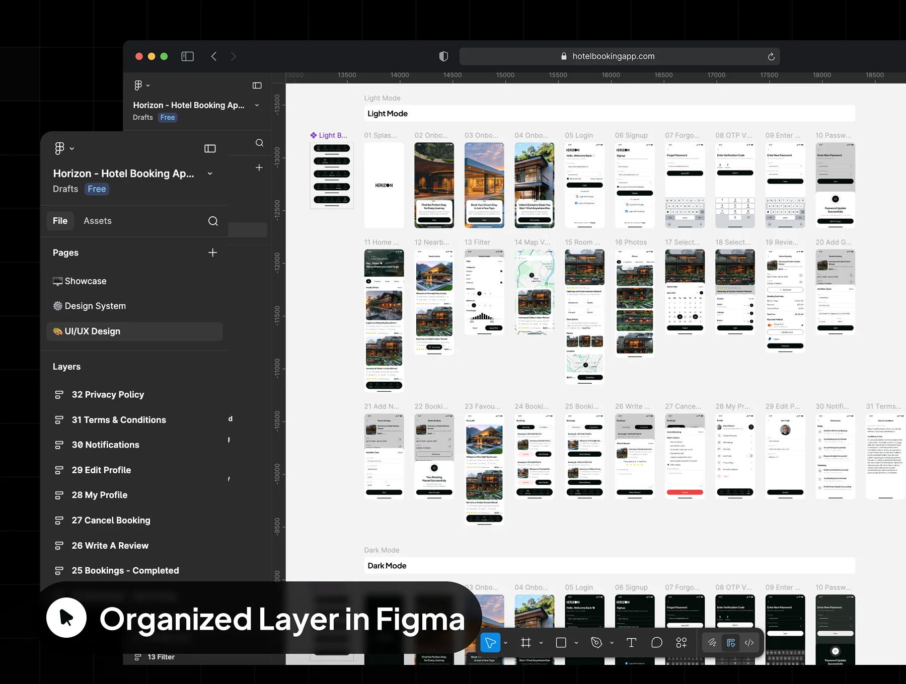Click the privacy shield icon in the browser
The image size is (906, 684).
(443, 56)
